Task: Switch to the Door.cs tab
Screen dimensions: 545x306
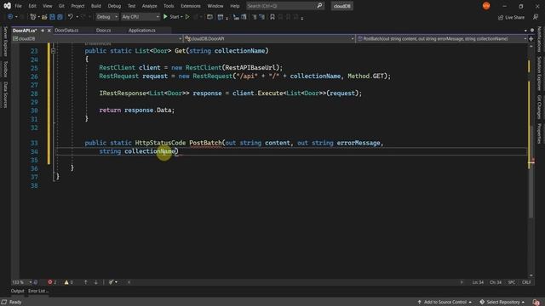Action: point(103,31)
